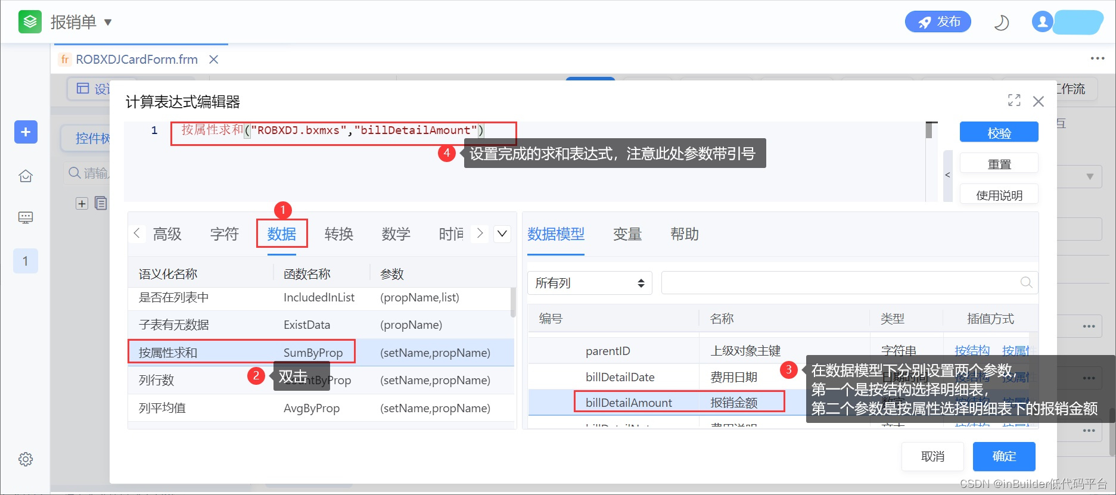Open the 变量 tab

coord(627,234)
